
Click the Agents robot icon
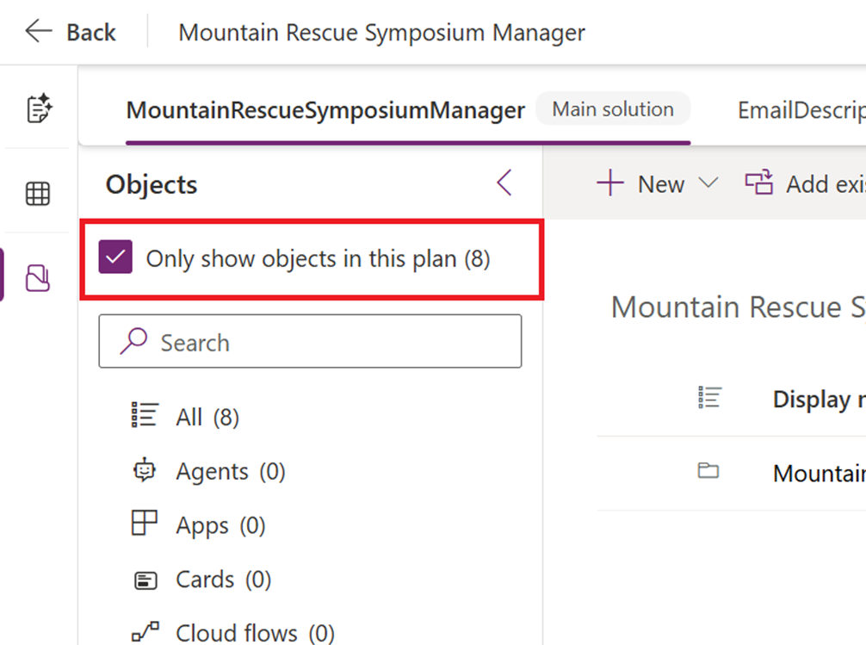pyautogui.click(x=145, y=471)
